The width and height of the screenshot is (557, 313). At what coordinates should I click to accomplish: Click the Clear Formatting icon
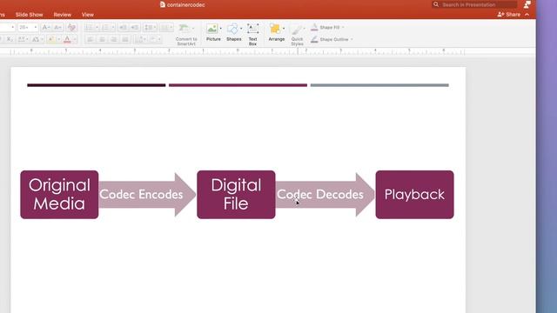pyautogui.click(x=71, y=27)
